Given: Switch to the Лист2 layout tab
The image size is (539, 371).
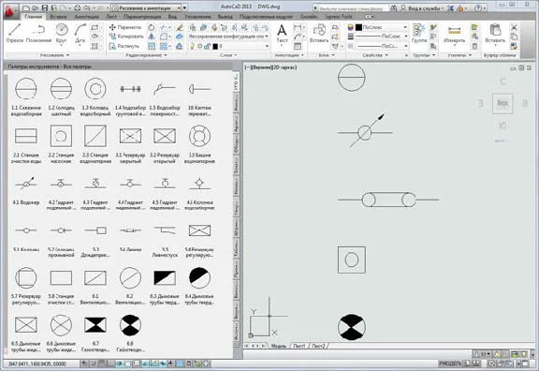Looking at the screenshot, I should 318,346.
